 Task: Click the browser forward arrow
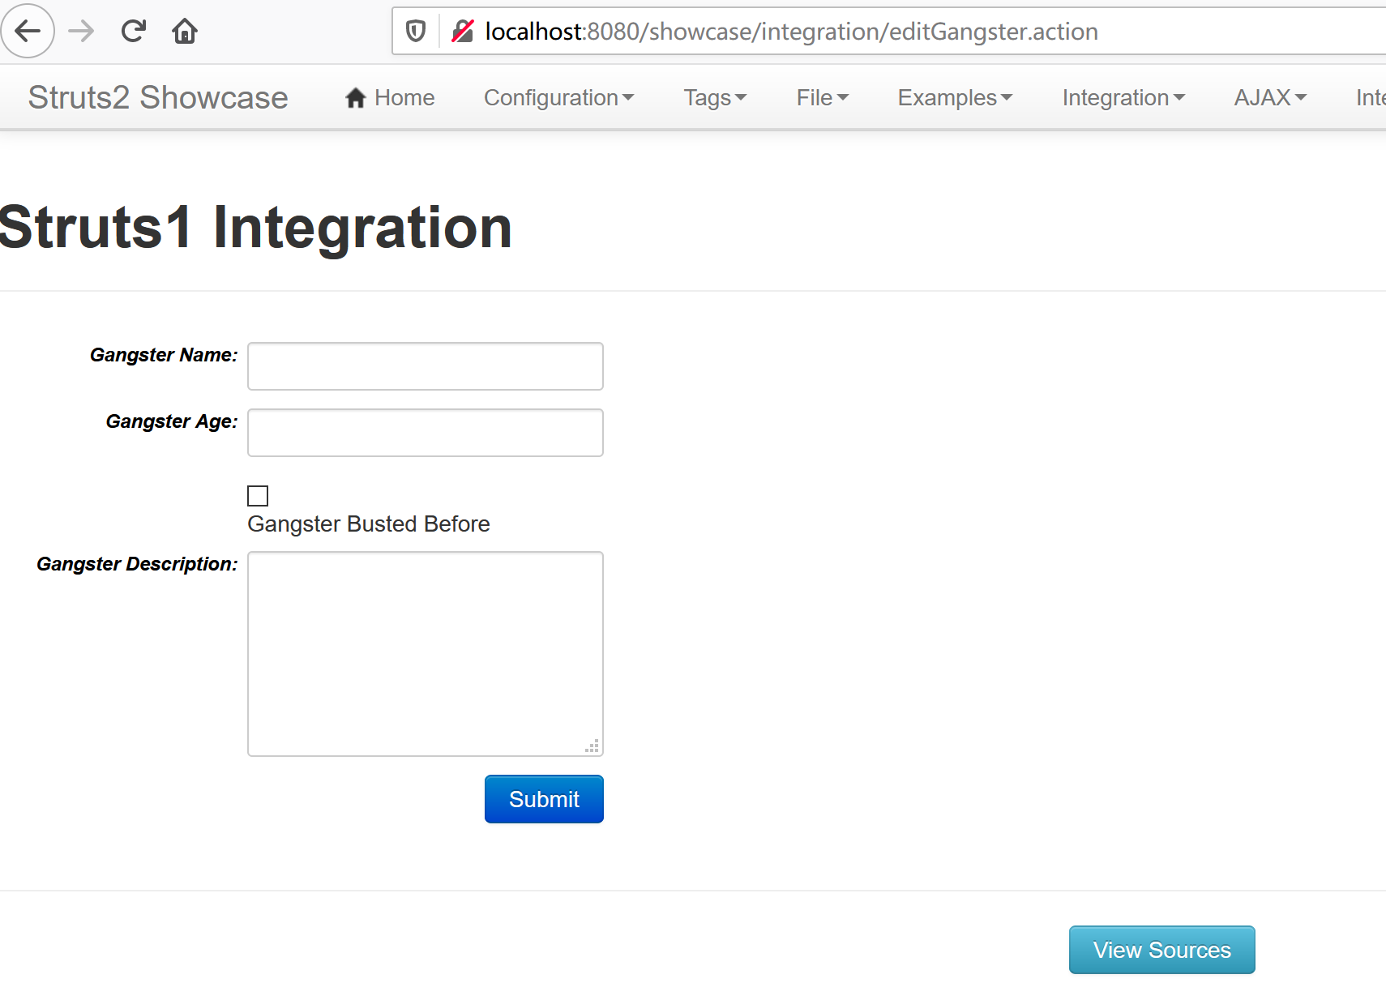pyautogui.click(x=81, y=32)
